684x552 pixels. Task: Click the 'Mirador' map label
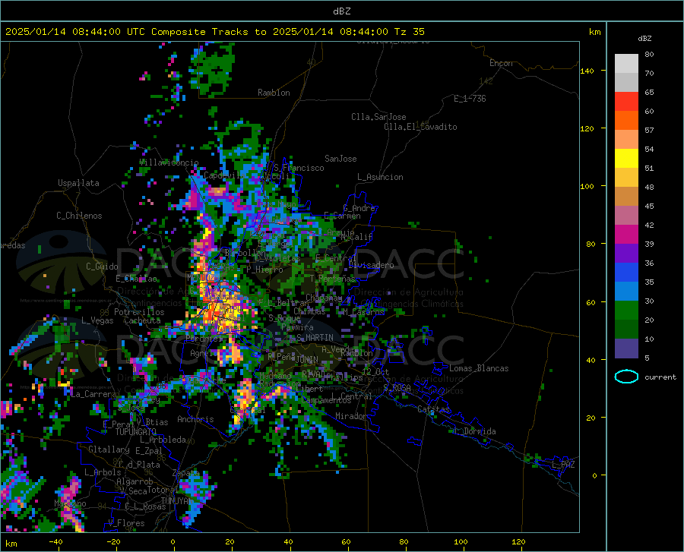(x=351, y=416)
